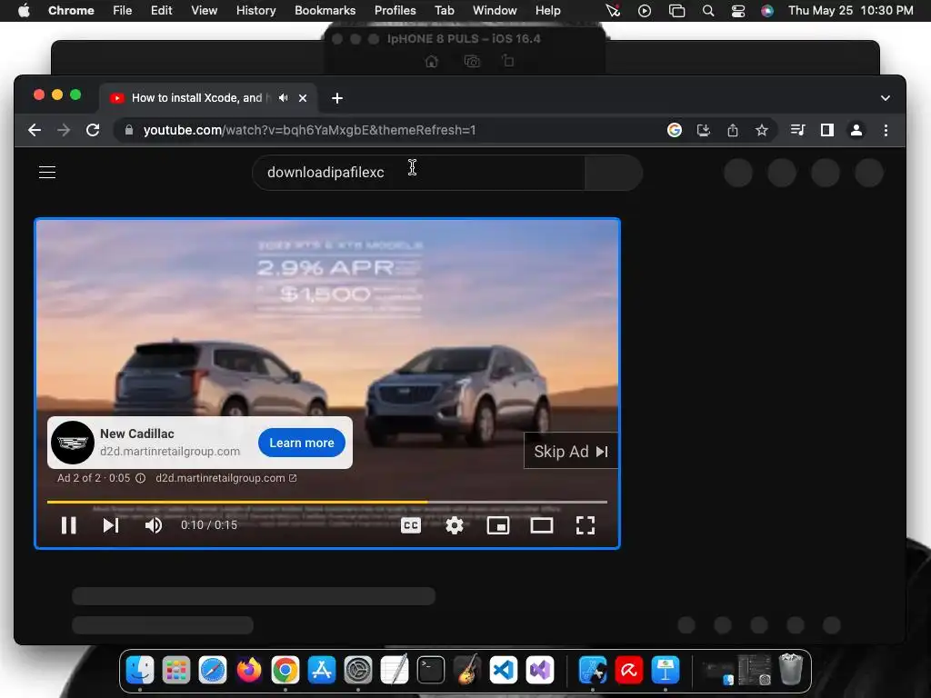Open Finder from the Dock
Screen dimensions: 931x698
(140, 670)
